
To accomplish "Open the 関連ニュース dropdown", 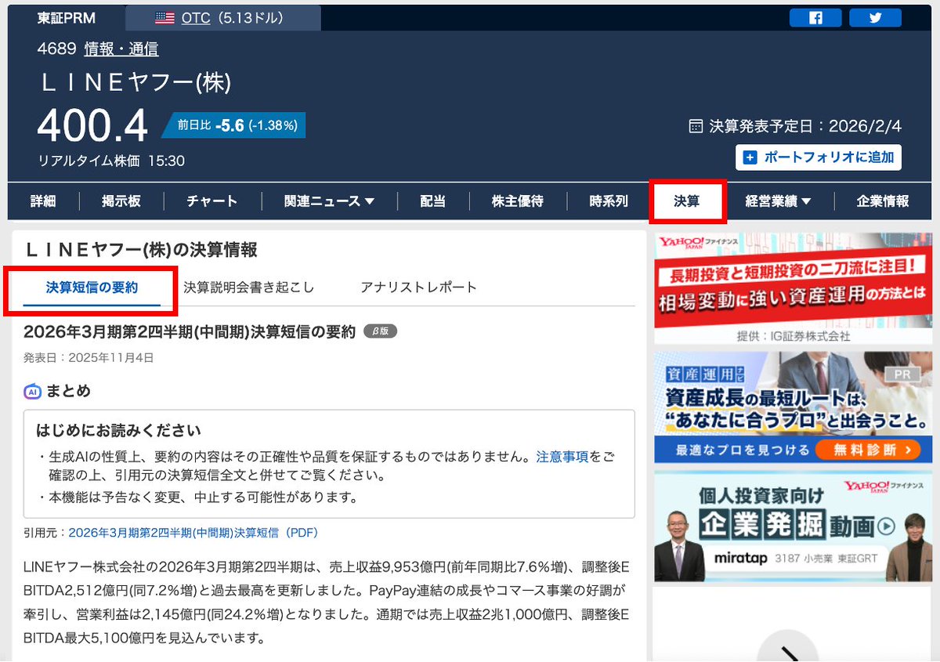I will click(329, 201).
